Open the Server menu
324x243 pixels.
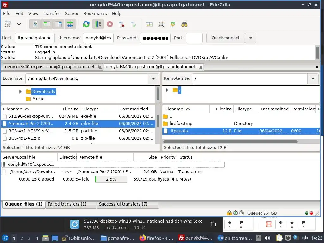(x=72, y=13)
